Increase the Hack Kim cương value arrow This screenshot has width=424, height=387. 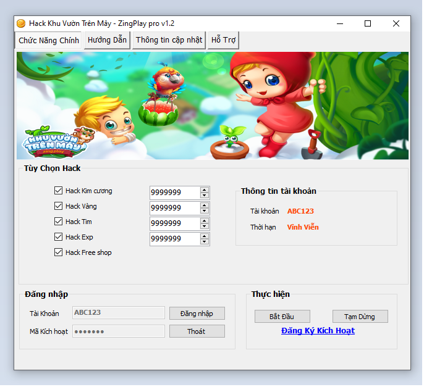(205, 189)
